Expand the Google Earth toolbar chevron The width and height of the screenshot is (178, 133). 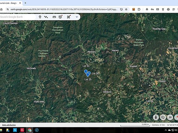click(x=77, y=17)
